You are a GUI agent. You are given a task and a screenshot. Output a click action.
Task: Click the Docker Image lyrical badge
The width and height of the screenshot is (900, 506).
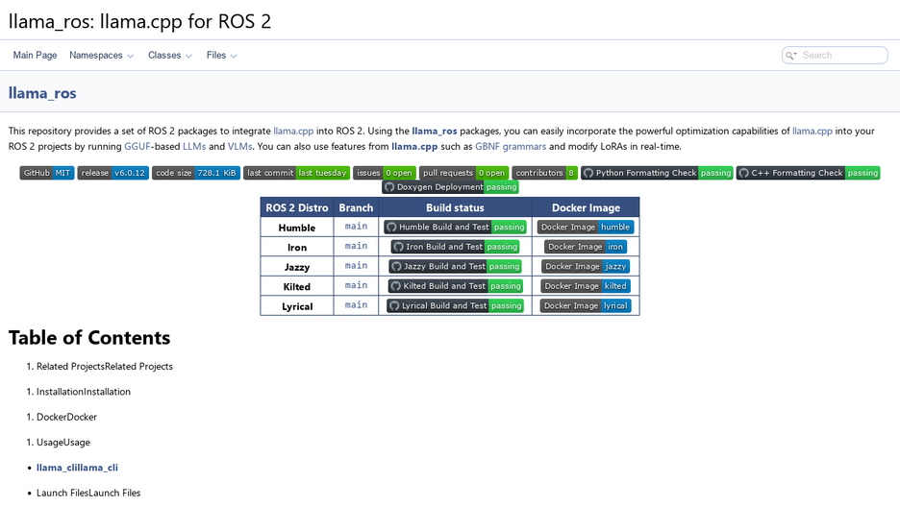point(586,305)
